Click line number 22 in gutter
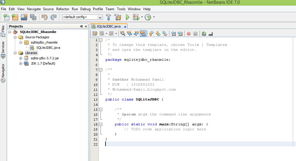This screenshot has width=296, height=161. point(96,144)
